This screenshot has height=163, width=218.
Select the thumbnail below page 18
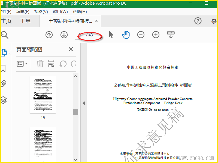point(43,144)
